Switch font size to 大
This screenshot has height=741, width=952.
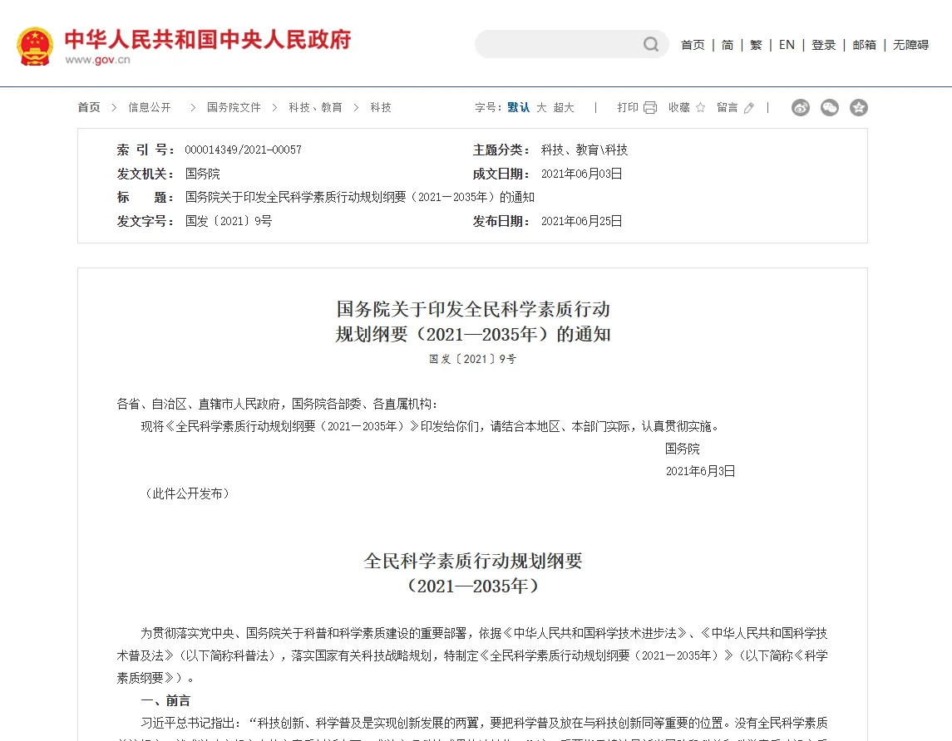pos(541,108)
